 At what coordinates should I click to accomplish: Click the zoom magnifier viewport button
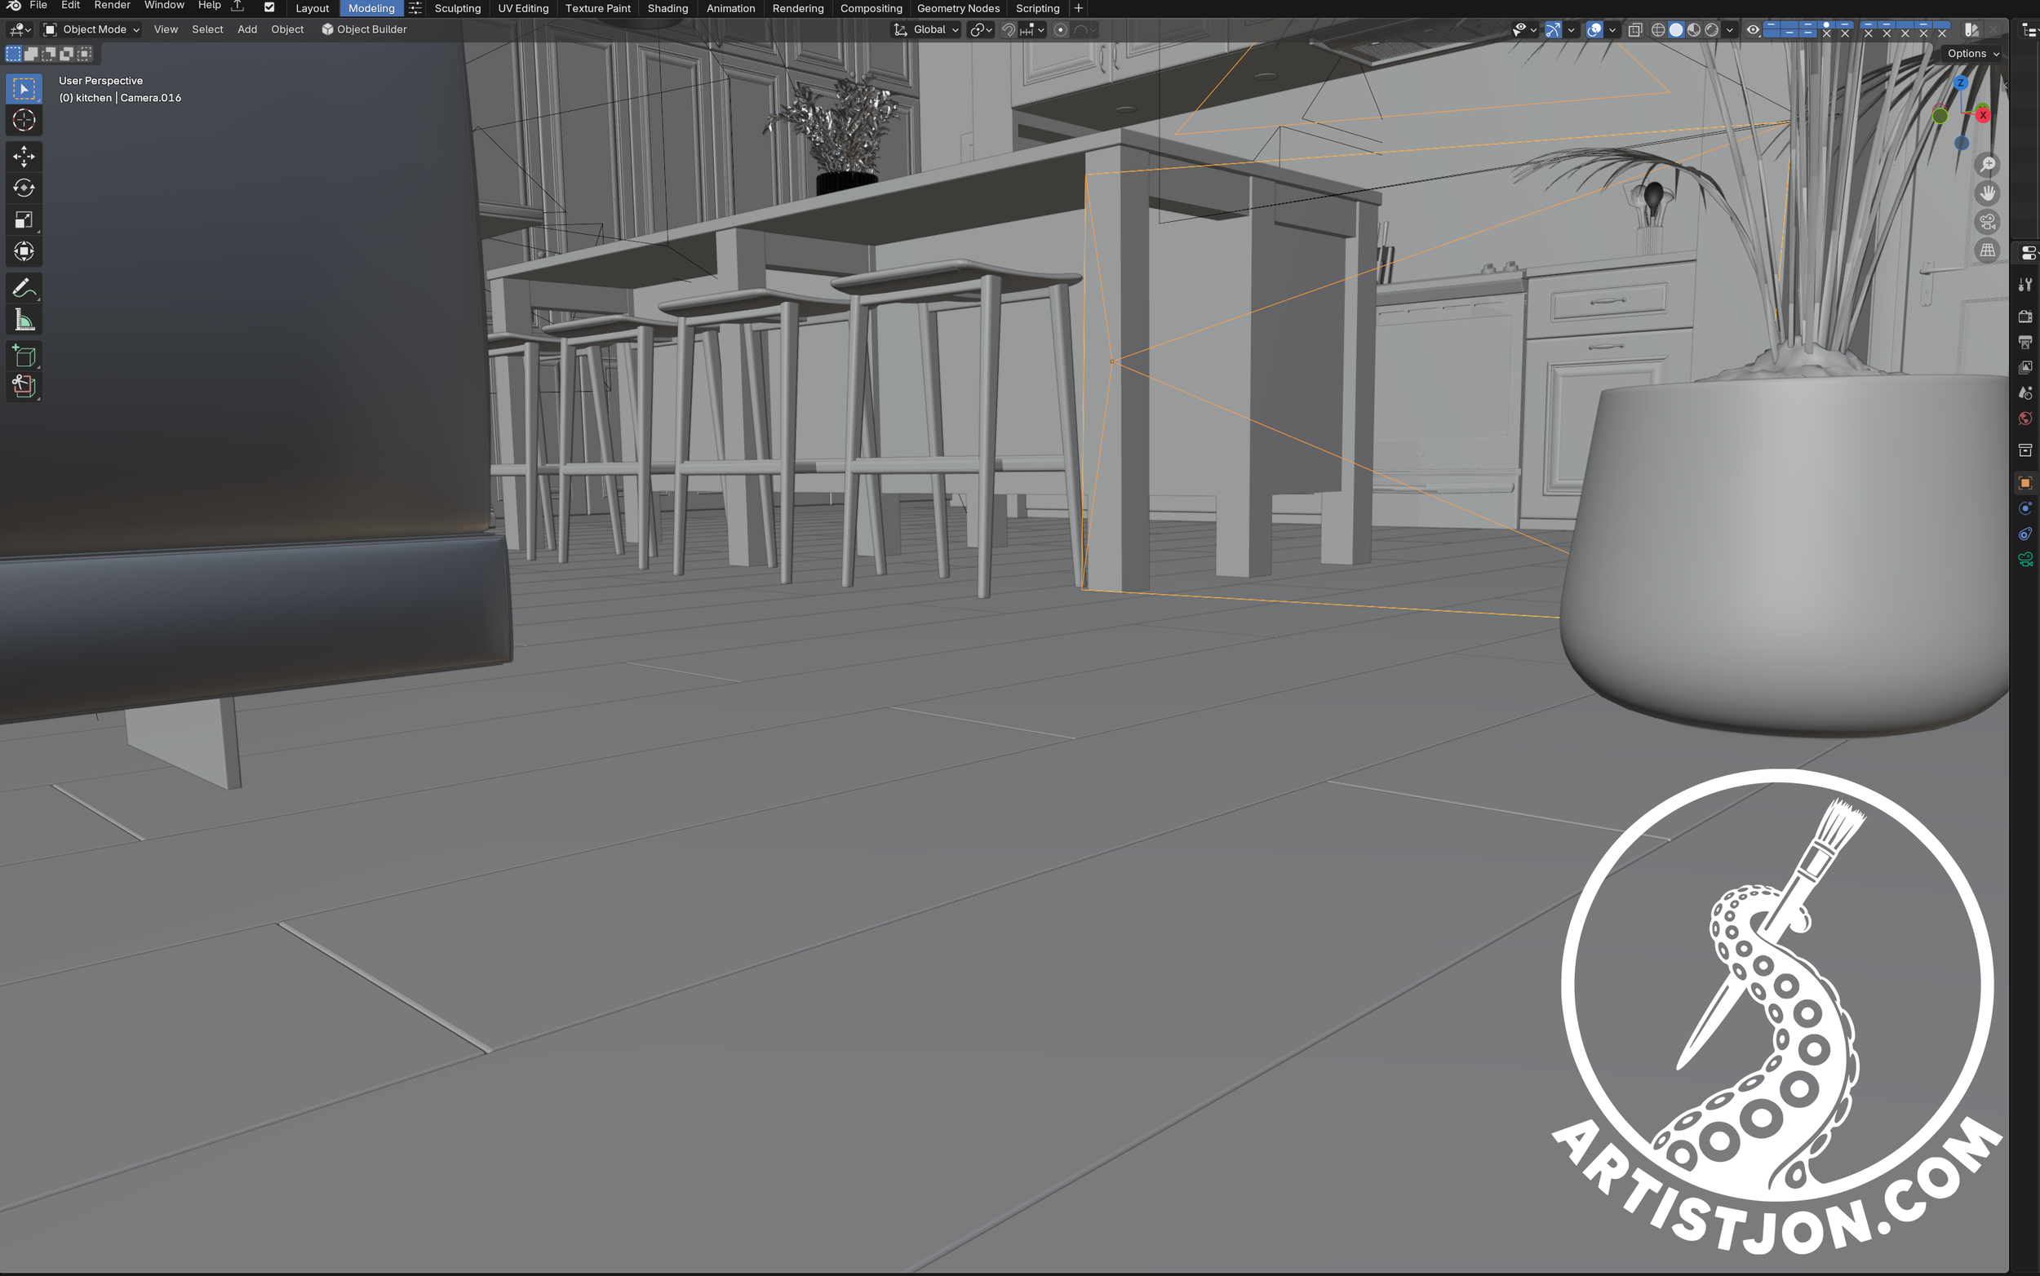click(x=1988, y=165)
